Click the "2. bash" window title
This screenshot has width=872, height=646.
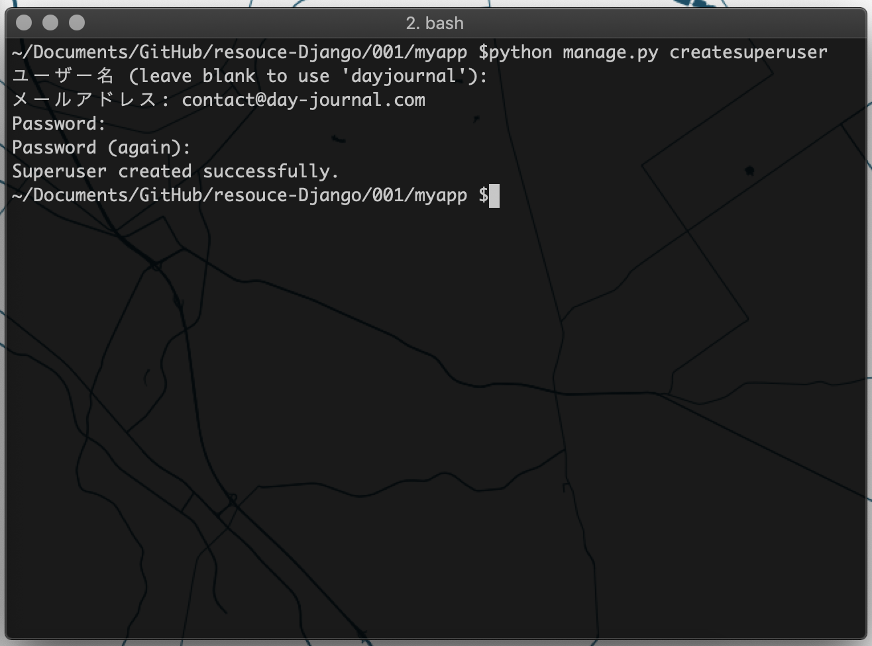[435, 23]
